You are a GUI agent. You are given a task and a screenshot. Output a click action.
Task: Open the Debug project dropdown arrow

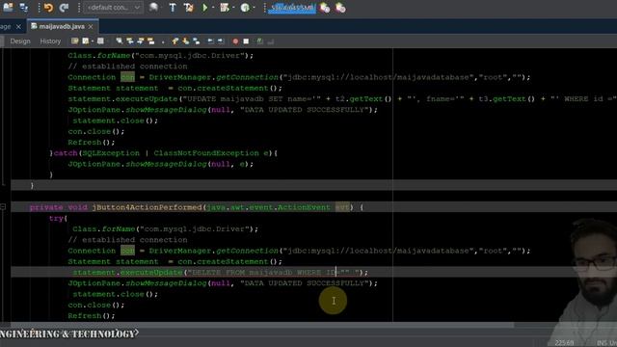(233, 8)
